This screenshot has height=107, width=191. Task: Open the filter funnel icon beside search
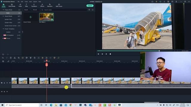(x=89, y=10)
